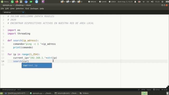Open the Menu launcher in the top panel
169x95 pixels.
pos(5,2)
